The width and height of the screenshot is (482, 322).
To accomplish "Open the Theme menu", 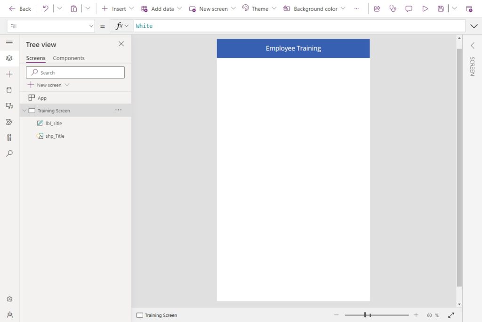I will coord(259,8).
